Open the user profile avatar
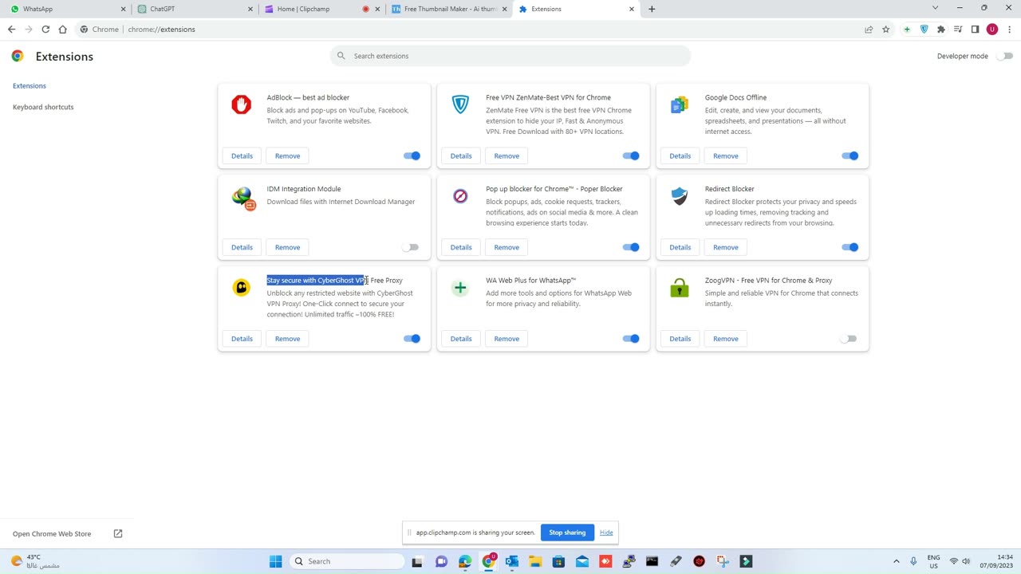1021x574 pixels. tap(992, 29)
